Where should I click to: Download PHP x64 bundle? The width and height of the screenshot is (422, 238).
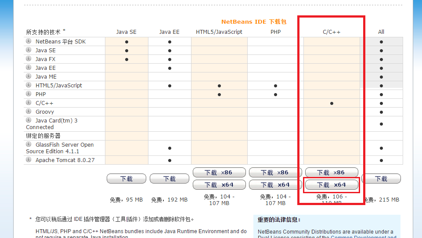(x=275, y=185)
